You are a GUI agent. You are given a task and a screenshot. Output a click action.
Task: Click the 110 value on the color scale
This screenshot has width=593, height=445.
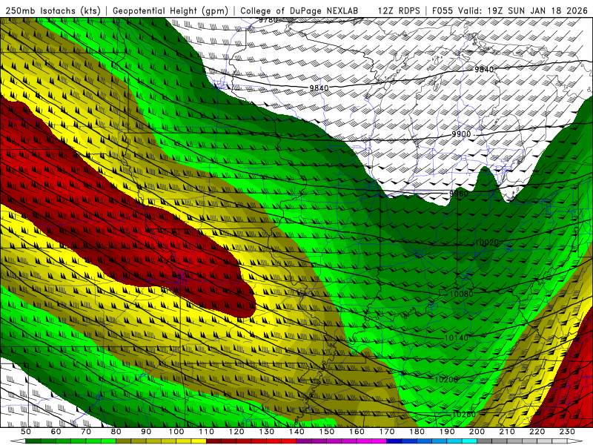pos(206,432)
